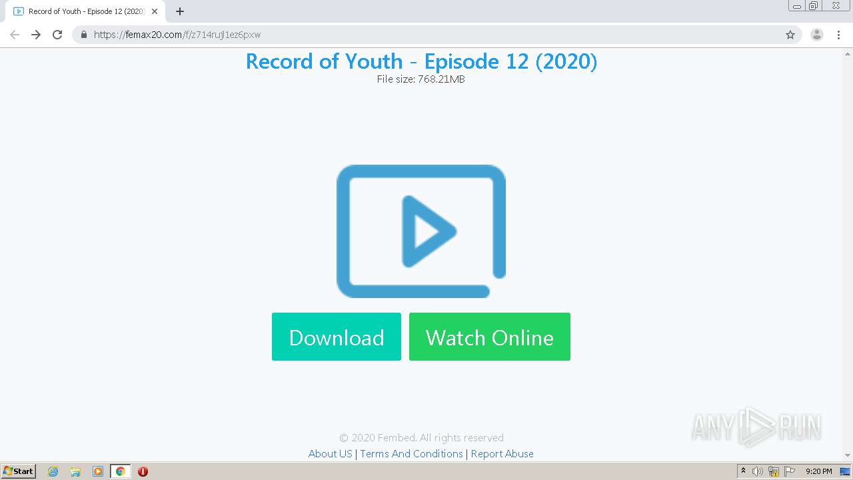Click the red Opera taskbar icon

[x=143, y=471]
